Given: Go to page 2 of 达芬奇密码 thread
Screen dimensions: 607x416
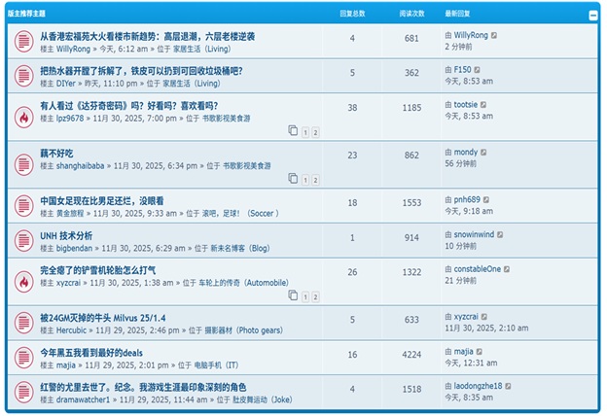Looking at the screenshot, I should click(x=315, y=133).
